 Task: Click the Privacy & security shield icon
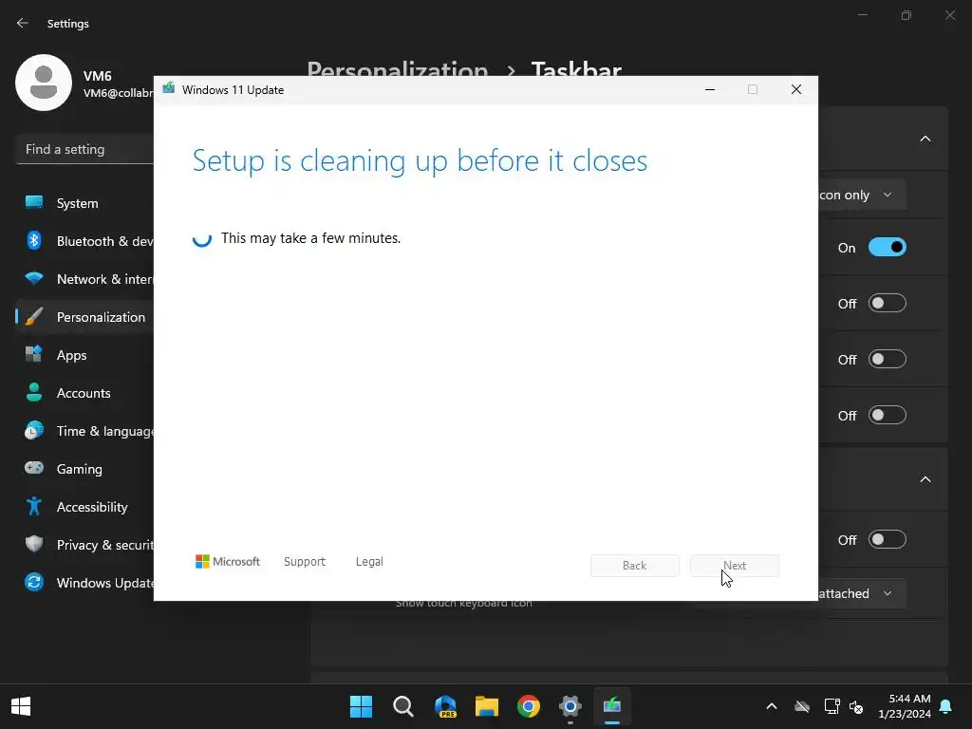tap(34, 544)
